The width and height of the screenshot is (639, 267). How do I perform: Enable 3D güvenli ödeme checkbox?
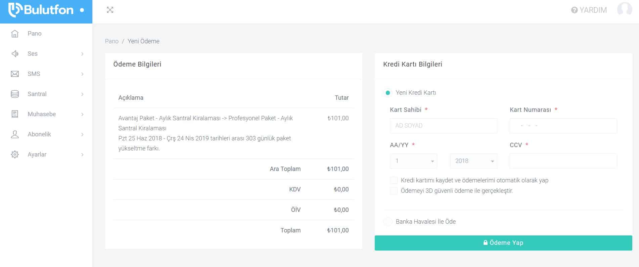[394, 191]
